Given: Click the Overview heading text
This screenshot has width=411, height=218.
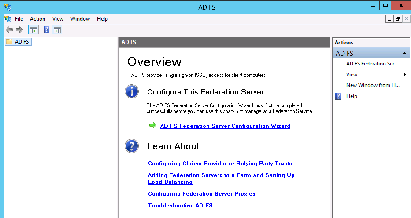Looking at the screenshot, I should click(x=154, y=62).
